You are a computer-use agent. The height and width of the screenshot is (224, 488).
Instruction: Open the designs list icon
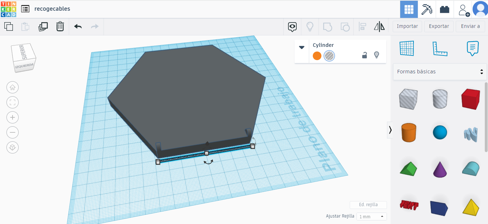tap(25, 9)
